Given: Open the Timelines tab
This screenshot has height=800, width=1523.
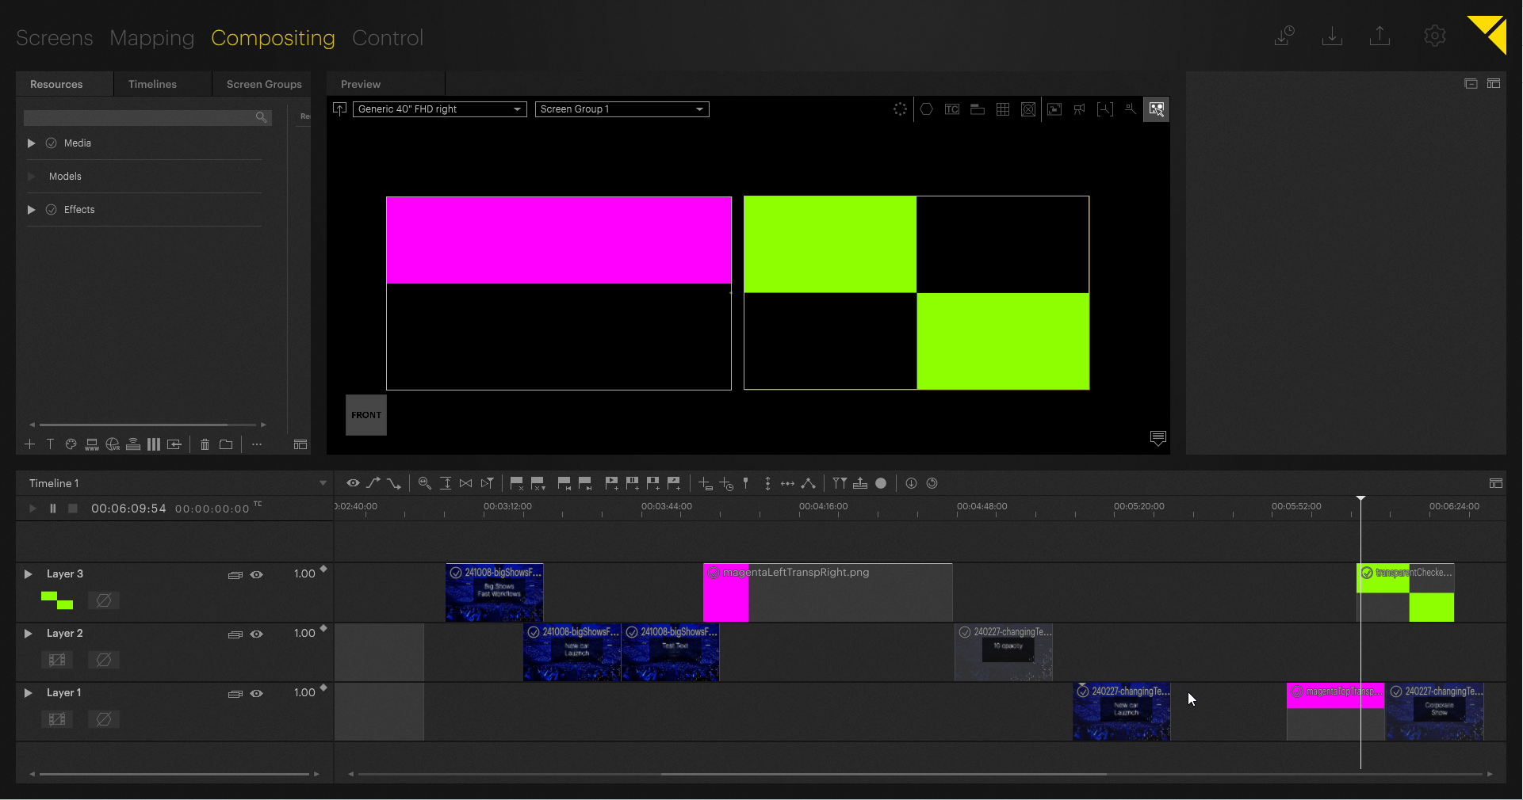Looking at the screenshot, I should (x=152, y=84).
